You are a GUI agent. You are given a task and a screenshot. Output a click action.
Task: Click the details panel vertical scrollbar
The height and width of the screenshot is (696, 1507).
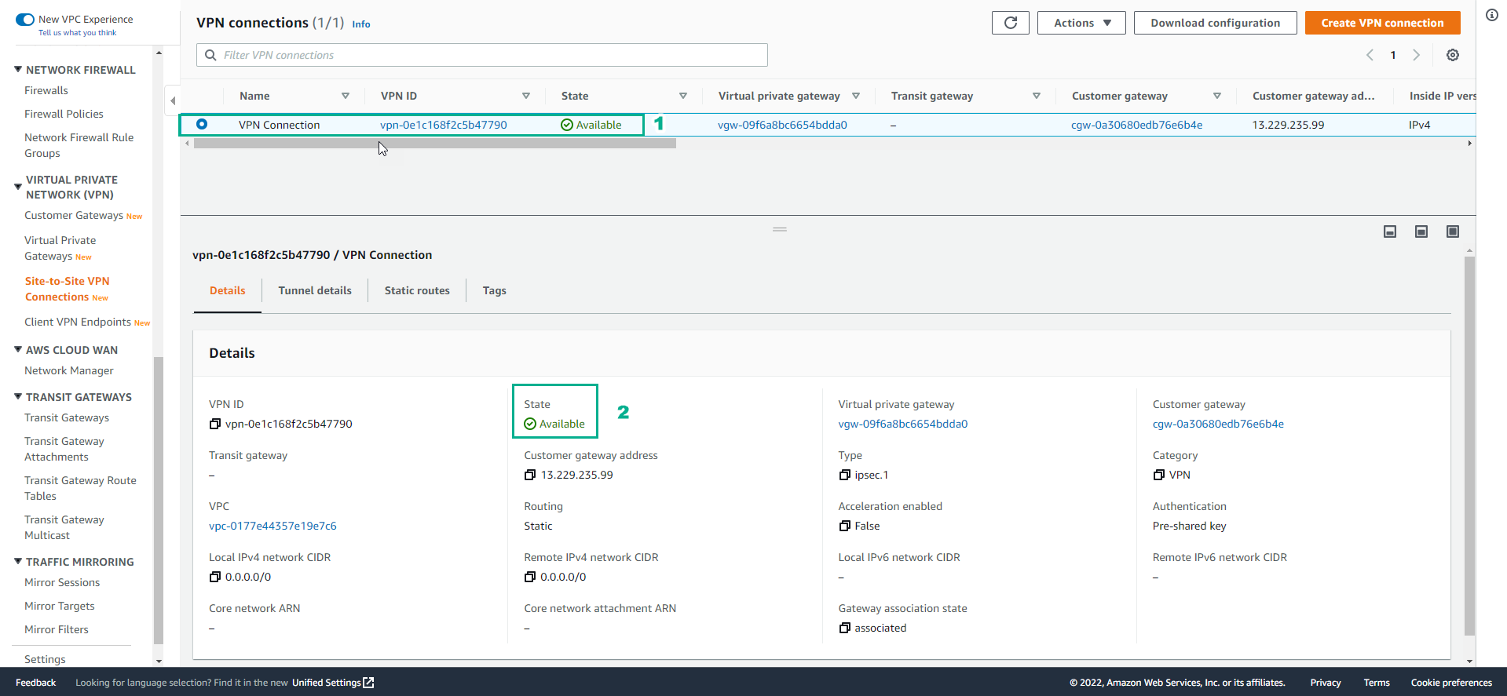tap(1469, 445)
